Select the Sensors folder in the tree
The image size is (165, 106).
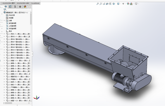click(10, 18)
